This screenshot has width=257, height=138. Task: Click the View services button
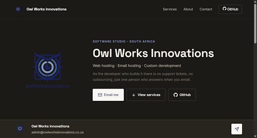(146, 95)
